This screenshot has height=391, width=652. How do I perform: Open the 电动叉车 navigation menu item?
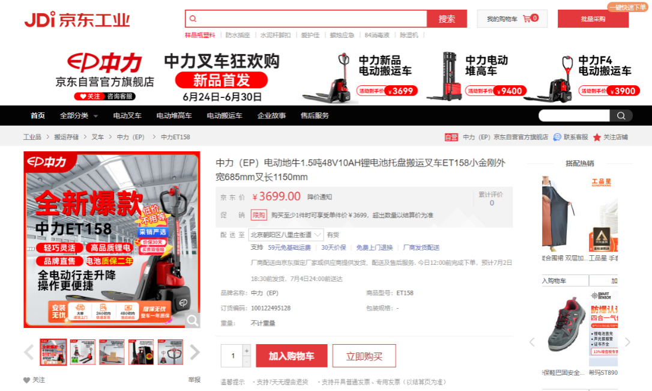pos(127,116)
